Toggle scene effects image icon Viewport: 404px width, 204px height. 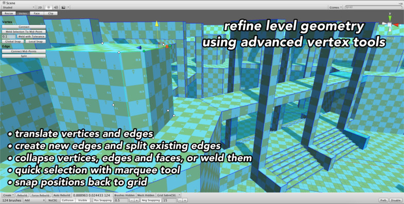(x=63, y=8)
